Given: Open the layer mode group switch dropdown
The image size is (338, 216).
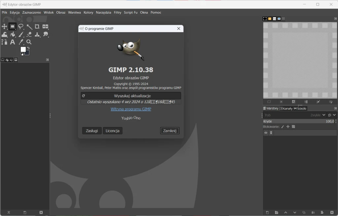Looking at the screenshot, I should 332,115.
